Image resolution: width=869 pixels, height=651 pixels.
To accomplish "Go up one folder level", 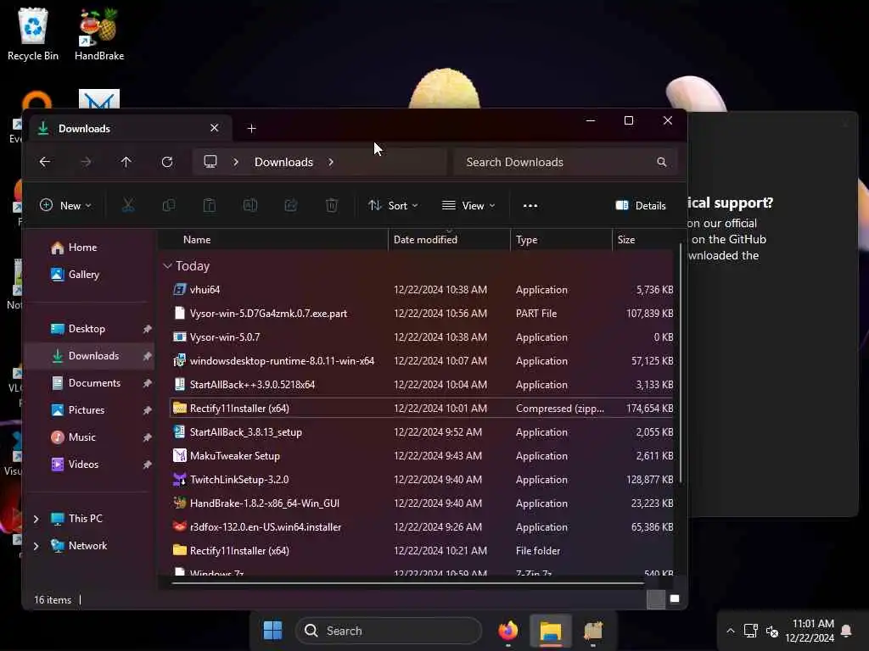I will (126, 162).
